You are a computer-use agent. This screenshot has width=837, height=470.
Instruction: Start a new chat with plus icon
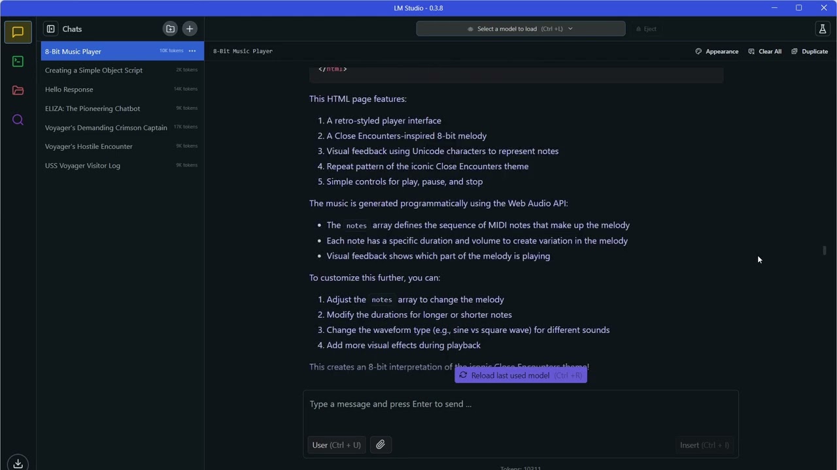pyautogui.click(x=190, y=29)
